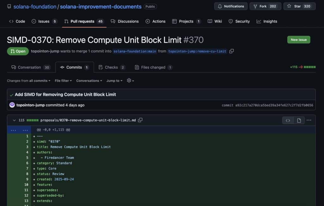Open the File filter dropdown
324x206 pixels.
click(x=63, y=81)
